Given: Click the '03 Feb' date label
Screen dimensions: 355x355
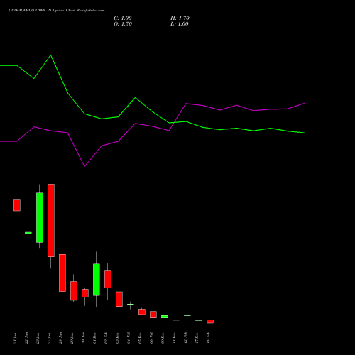Looking at the screenshot, I should click(x=118, y=338).
